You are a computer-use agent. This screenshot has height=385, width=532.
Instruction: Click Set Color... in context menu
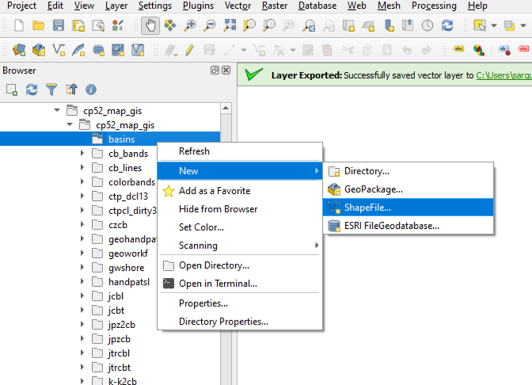240,227
